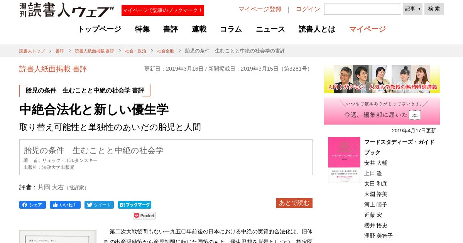Screen dimensions: 463x243
Task: Click the 週刊読書人ウェブ site logo
Action: click(x=67, y=10)
